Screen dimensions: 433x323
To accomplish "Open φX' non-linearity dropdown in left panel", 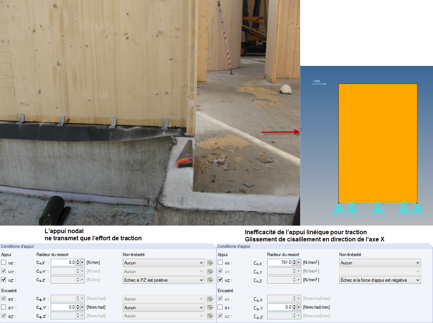I will coord(164,299).
